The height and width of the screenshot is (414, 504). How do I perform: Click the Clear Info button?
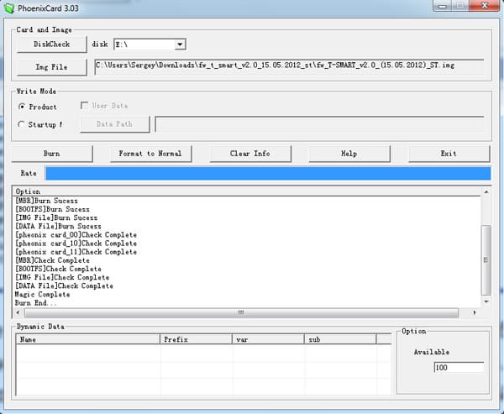coord(250,154)
